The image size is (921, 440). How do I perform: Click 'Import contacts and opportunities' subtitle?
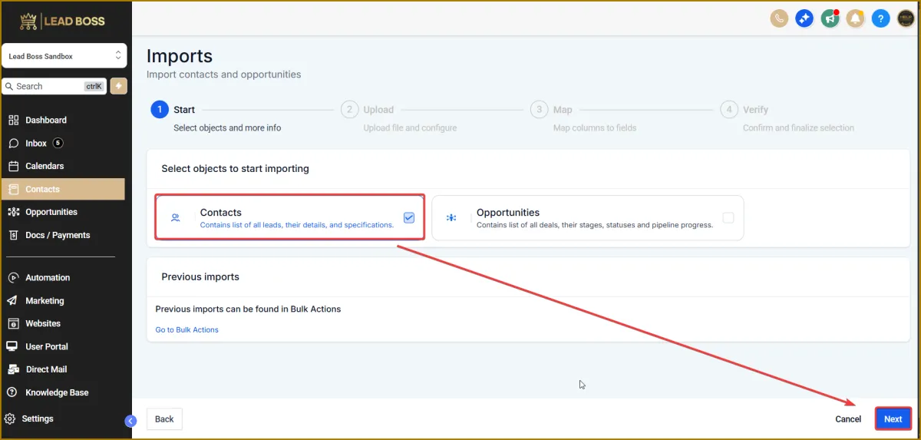pyautogui.click(x=223, y=74)
